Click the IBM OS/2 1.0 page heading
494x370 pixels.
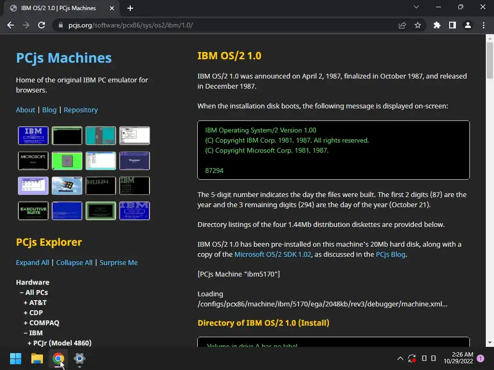pos(229,56)
